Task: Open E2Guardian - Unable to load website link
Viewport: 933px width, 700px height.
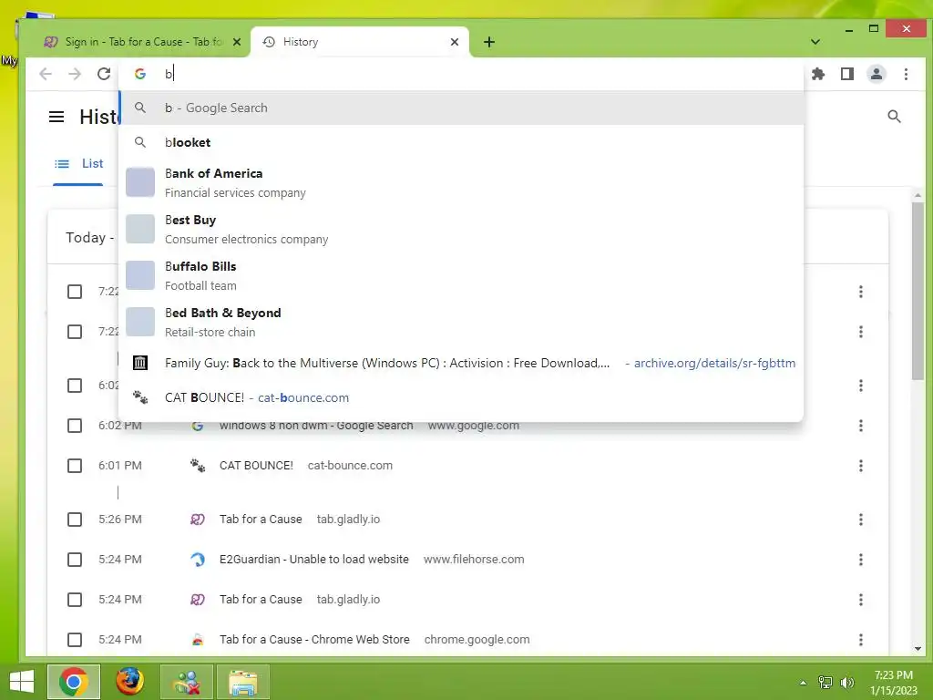Action: (x=314, y=560)
